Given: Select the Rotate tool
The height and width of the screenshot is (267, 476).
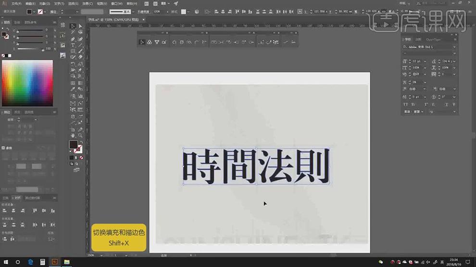Looking at the screenshot, I should [73, 64].
